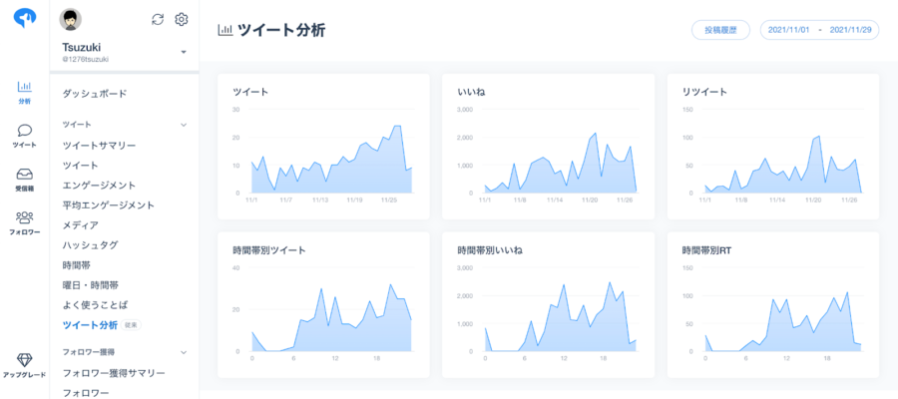Open the フォロワー item under フォロワー獲得サマリー

[86, 393]
